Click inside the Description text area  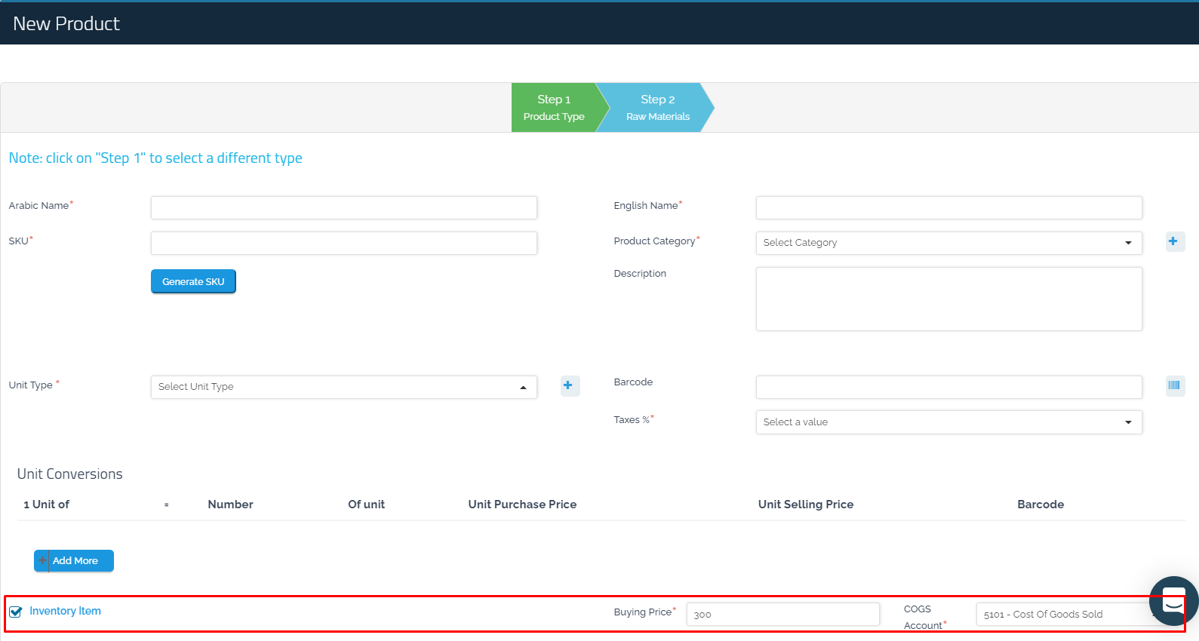[948, 299]
